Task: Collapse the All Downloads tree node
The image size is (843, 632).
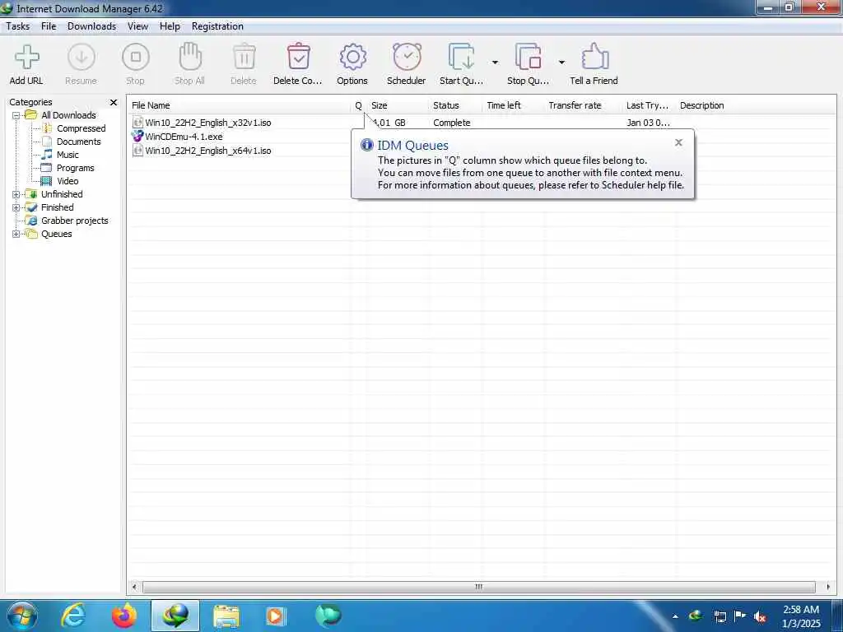Action: pos(16,115)
